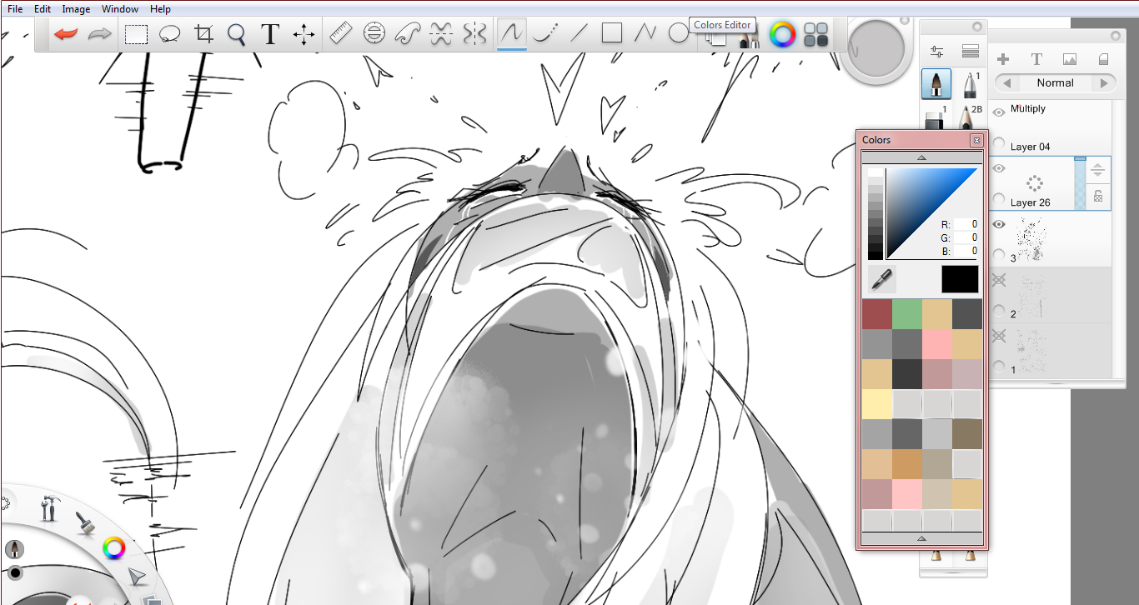Screen dimensions: 1139x605
Task: Click the black current color box
Action: [960, 279]
